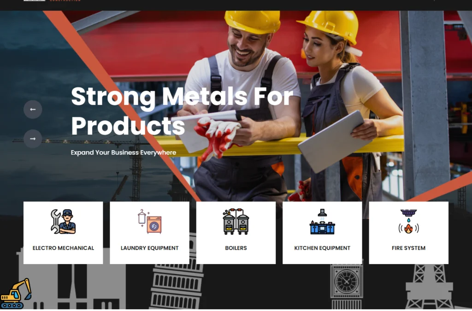Click the "Expand Your Business Everywhere" subtitle
Screen dimensions: 472x311
tap(124, 153)
